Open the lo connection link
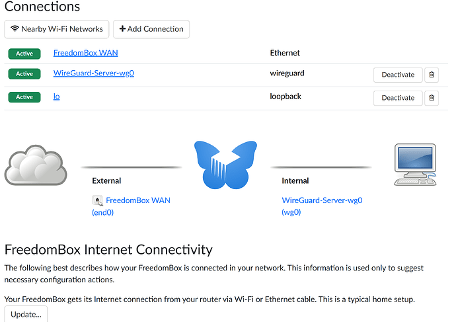Screen dimensions: 456x322 [56, 97]
